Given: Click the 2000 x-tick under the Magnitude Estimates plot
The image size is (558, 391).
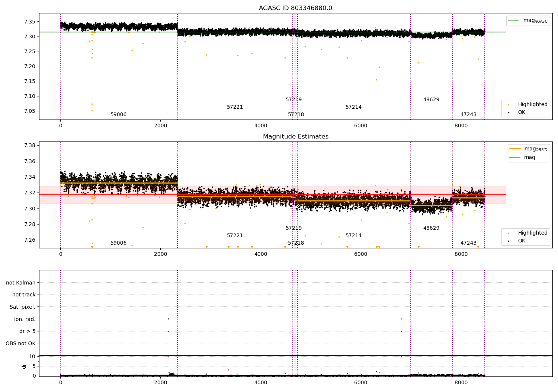Looking at the screenshot, I should click(160, 254).
